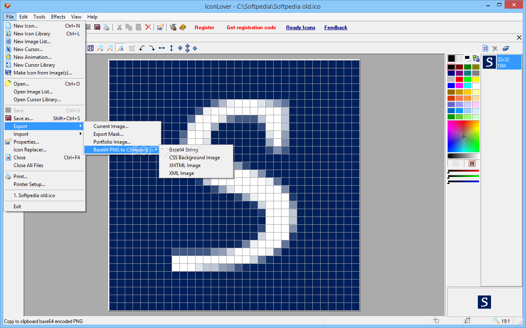Open the Effects menu
Screen dimensions: 526x328
(x=58, y=17)
